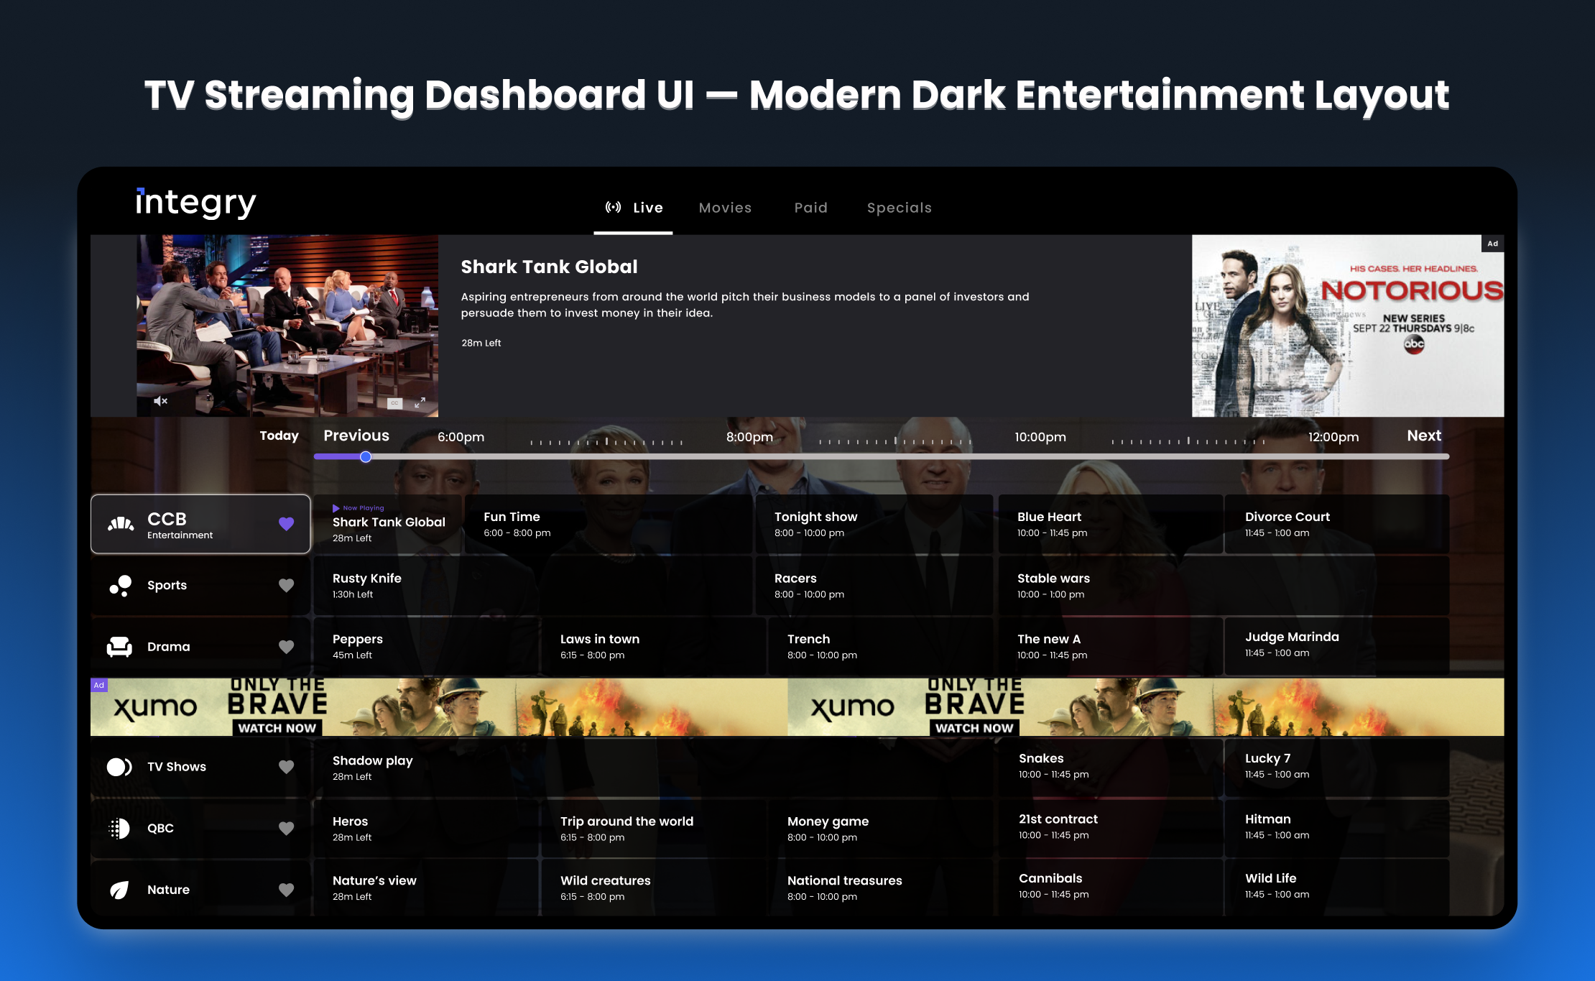Click the xumo Watch Now banner
The width and height of the screenshot is (1595, 981).
pos(277,727)
